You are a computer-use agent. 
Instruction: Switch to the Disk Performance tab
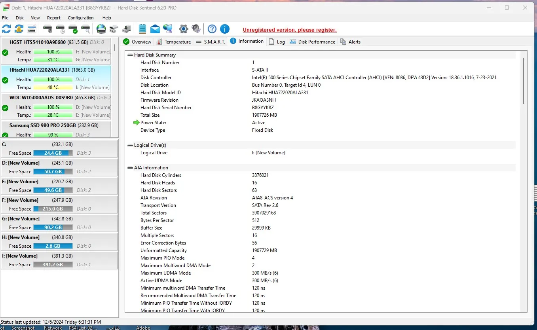pos(312,42)
